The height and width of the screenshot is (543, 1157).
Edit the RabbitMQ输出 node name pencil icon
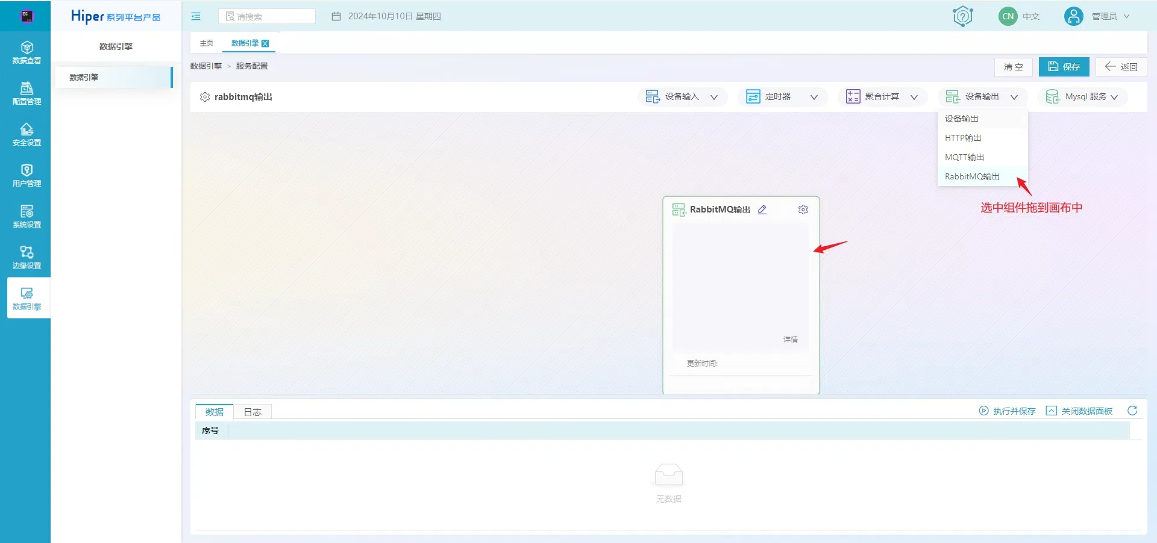pos(762,209)
